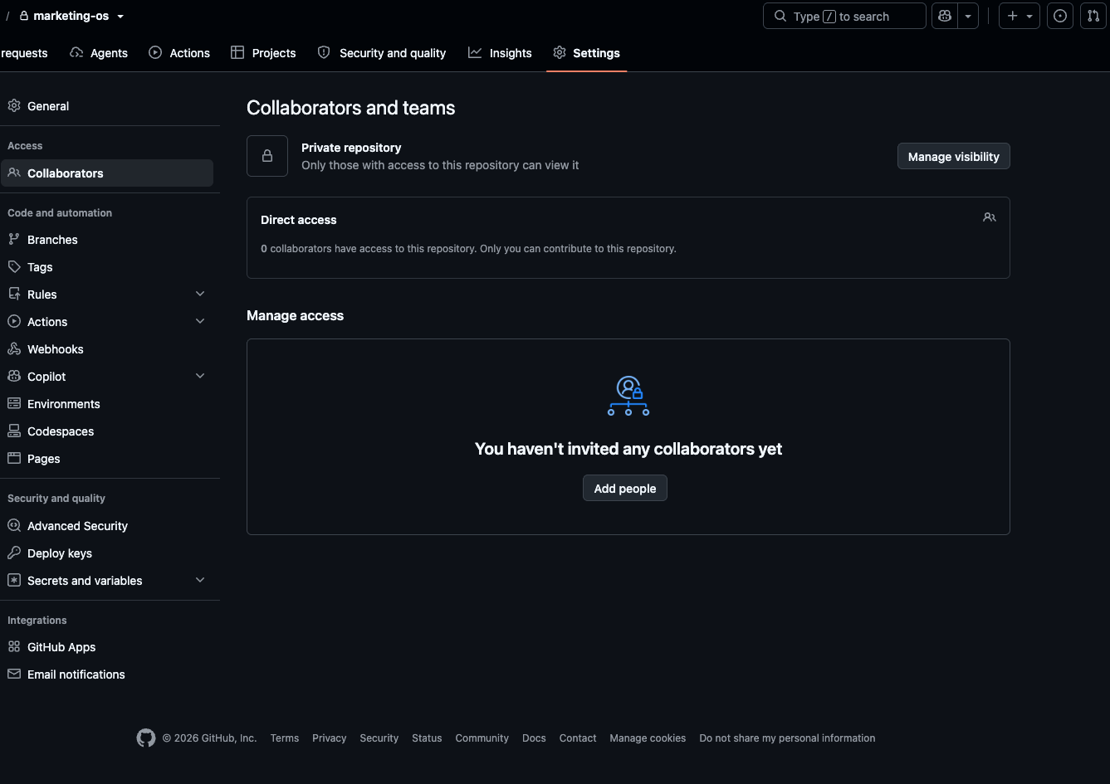Click the Collaborators and teams page heading
Image resolution: width=1110 pixels, height=784 pixels.
click(351, 108)
